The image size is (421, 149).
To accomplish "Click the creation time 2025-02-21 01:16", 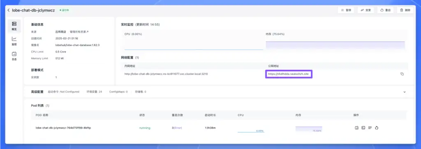I will point(67,38).
